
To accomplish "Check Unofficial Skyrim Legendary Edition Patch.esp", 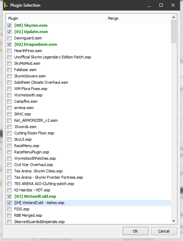I will click(10, 57).
